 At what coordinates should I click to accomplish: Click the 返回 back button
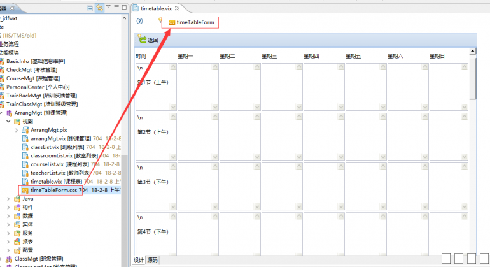pyautogui.click(x=148, y=40)
